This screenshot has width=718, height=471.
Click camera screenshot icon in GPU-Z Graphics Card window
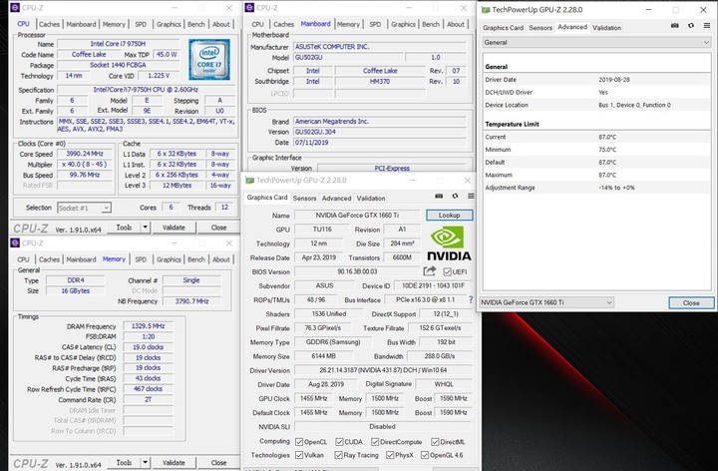[439, 197]
